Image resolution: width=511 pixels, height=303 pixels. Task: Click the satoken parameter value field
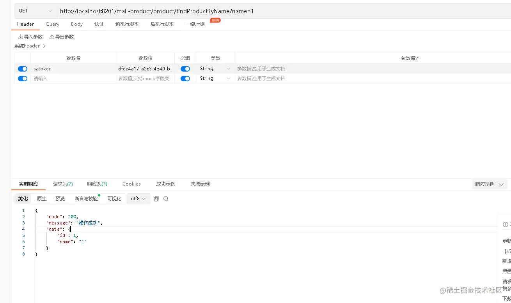pyautogui.click(x=145, y=69)
